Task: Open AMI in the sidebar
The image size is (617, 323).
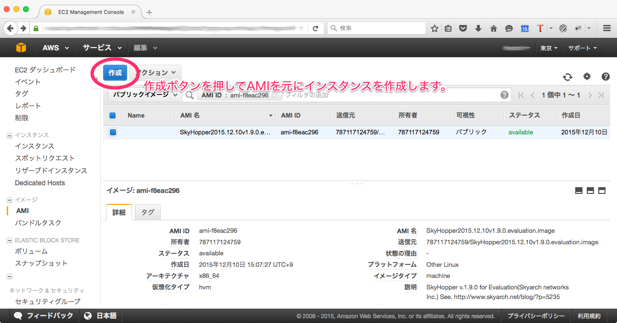Action: [23, 211]
